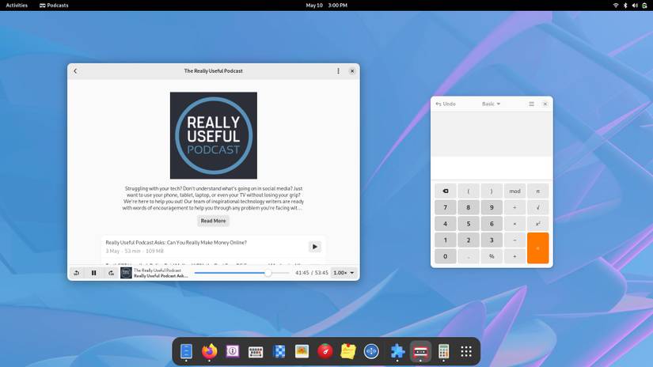Open the red tomato timer icon in dock
The width and height of the screenshot is (653, 367).
point(325,352)
